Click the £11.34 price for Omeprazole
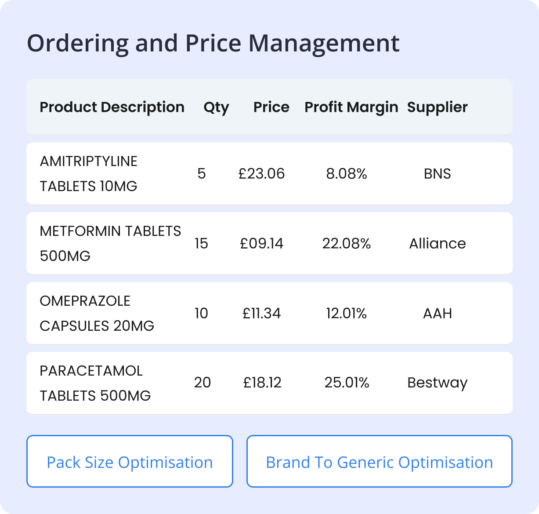This screenshot has width=539, height=514. 262,313
